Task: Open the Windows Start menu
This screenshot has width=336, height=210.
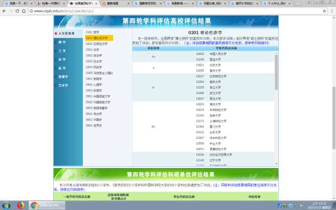Action: coord(6,206)
